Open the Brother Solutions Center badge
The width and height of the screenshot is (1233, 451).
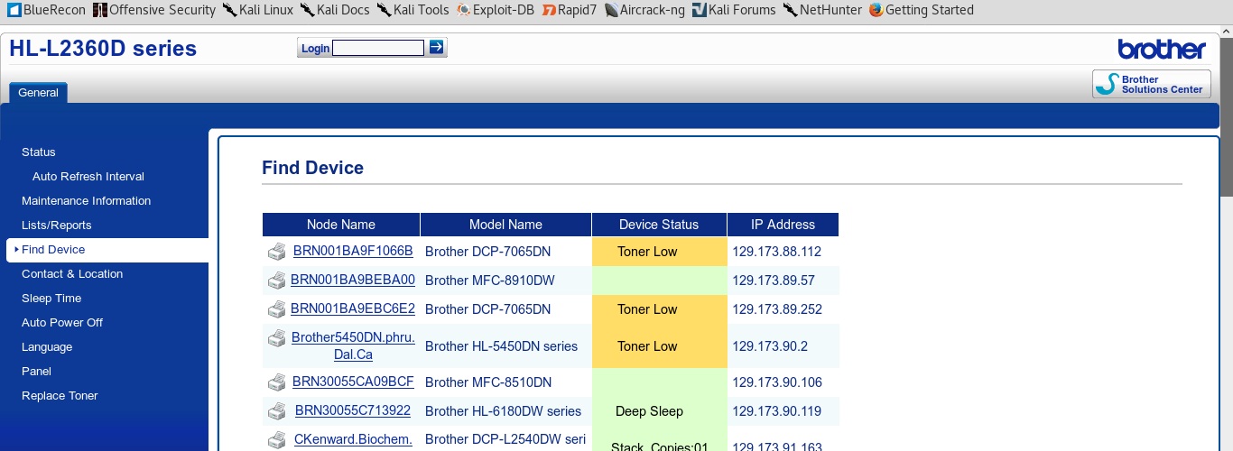click(x=1152, y=85)
